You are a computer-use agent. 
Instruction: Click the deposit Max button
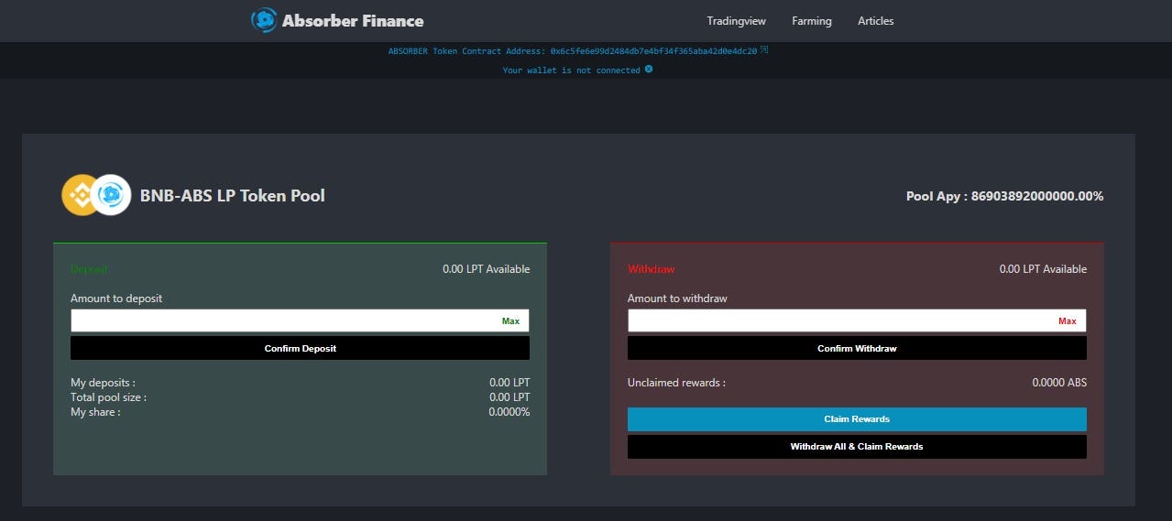(x=510, y=320)
